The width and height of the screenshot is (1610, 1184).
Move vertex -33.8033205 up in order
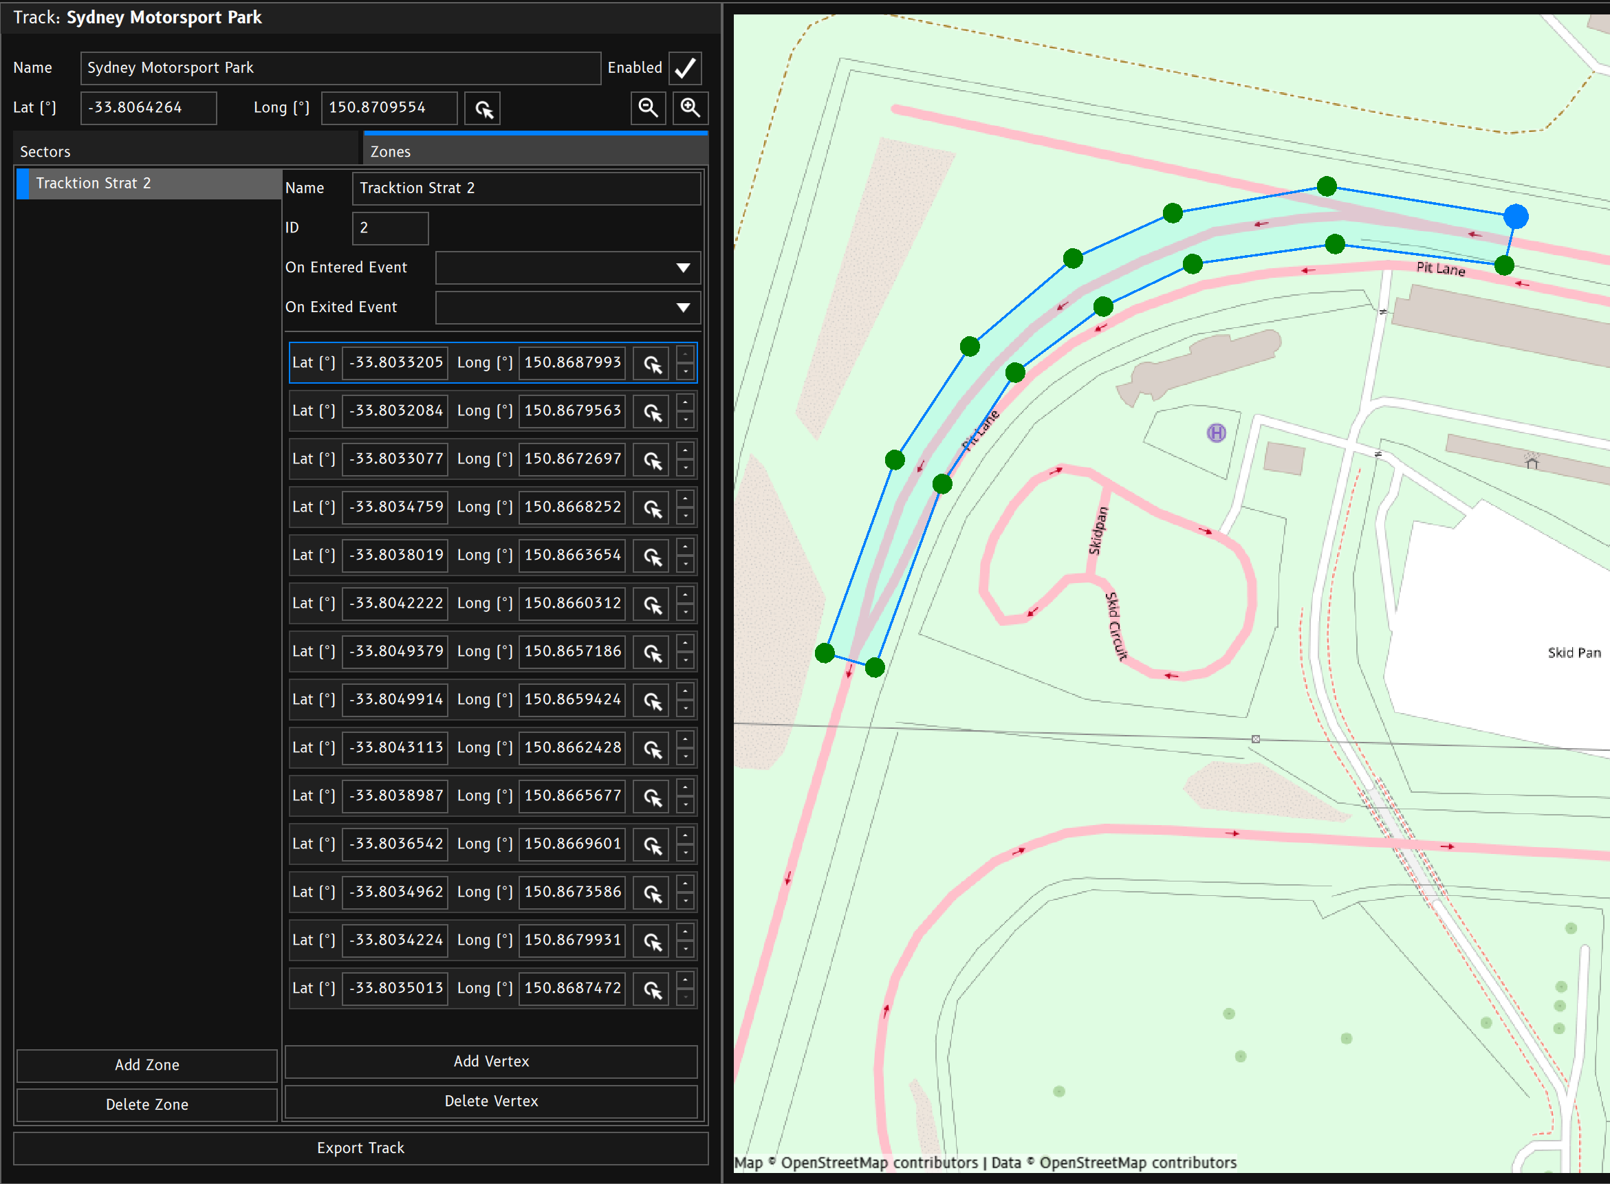[x=685, y=355]
